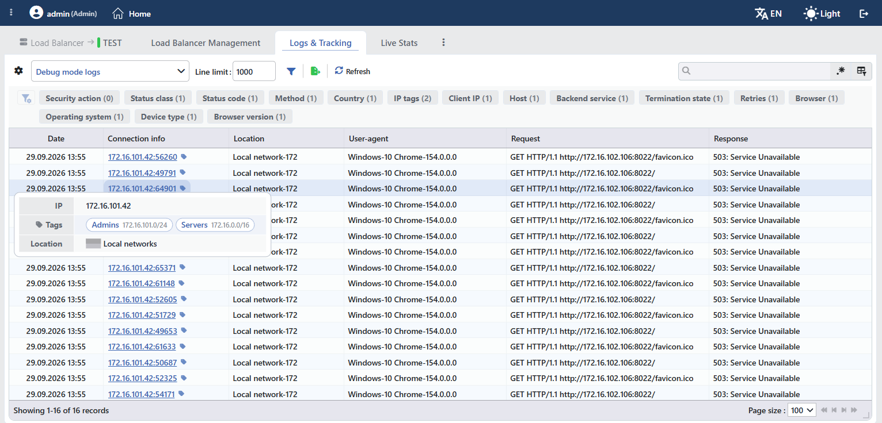Click the Response column header
Screen dimensions: 882x423
(x=790, y=139)
